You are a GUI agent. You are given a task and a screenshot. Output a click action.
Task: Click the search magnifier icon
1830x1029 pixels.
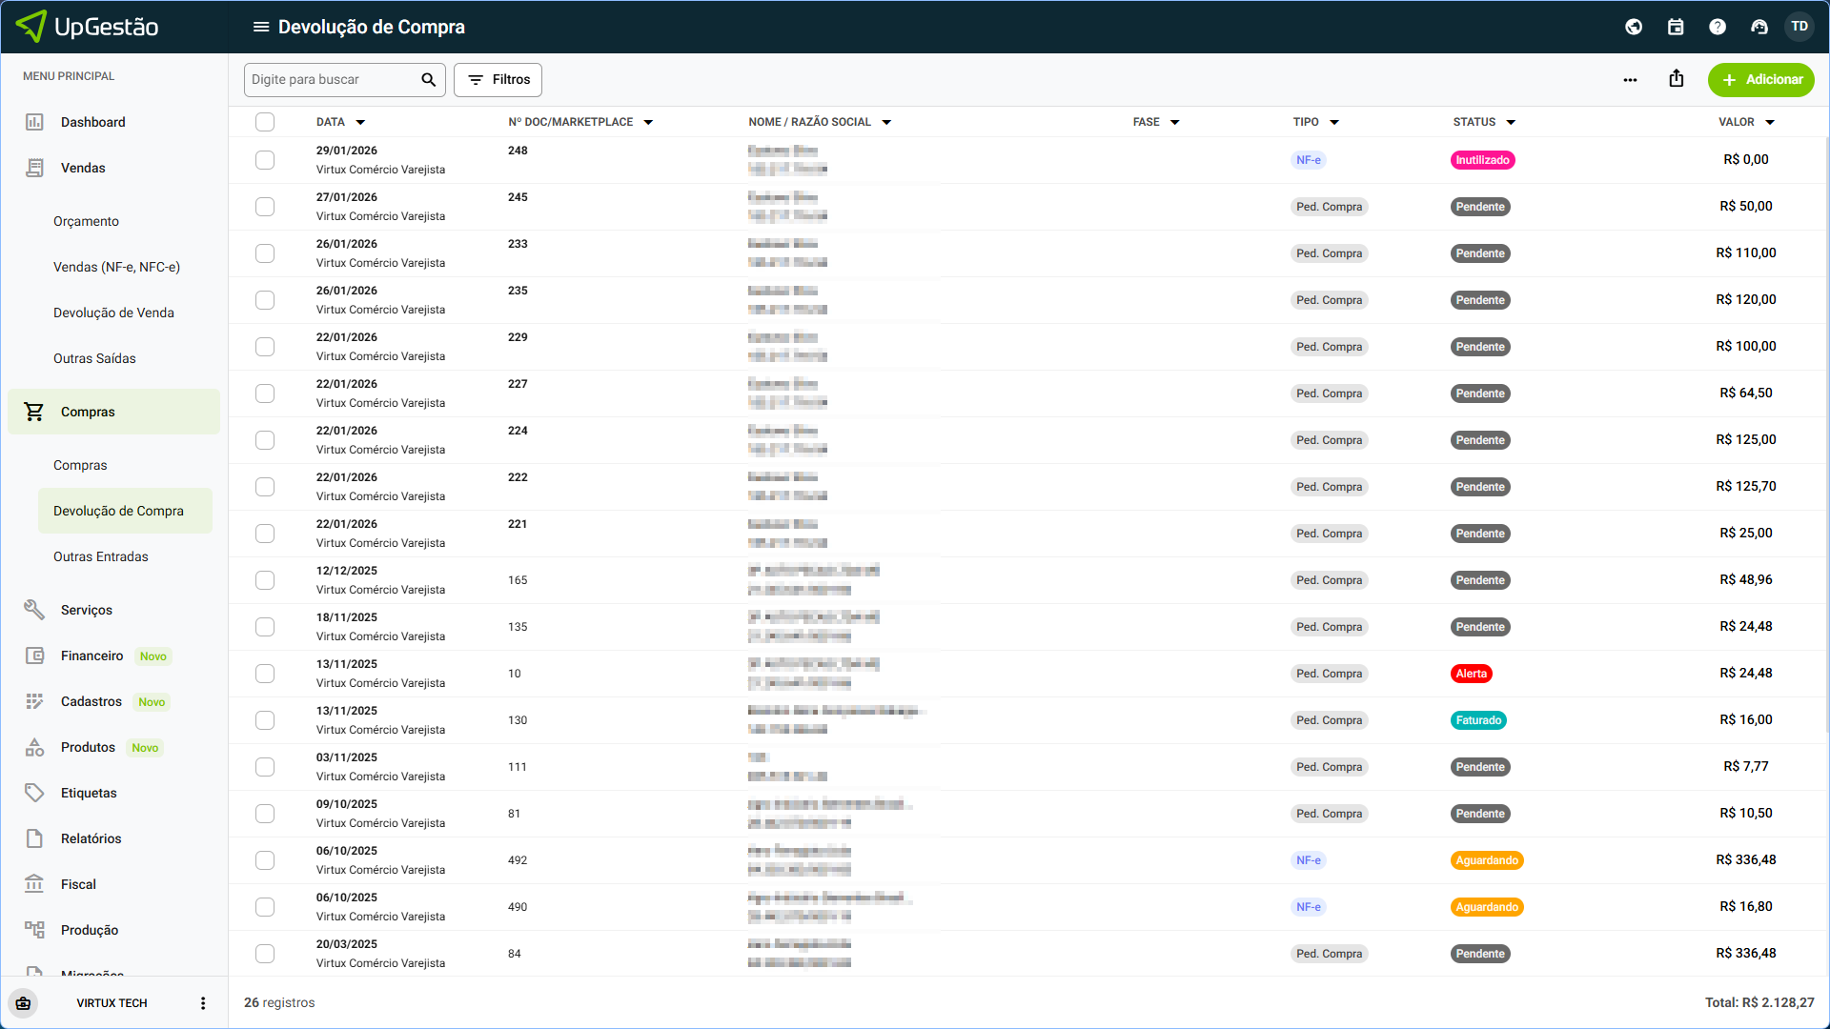click(429, 80)
